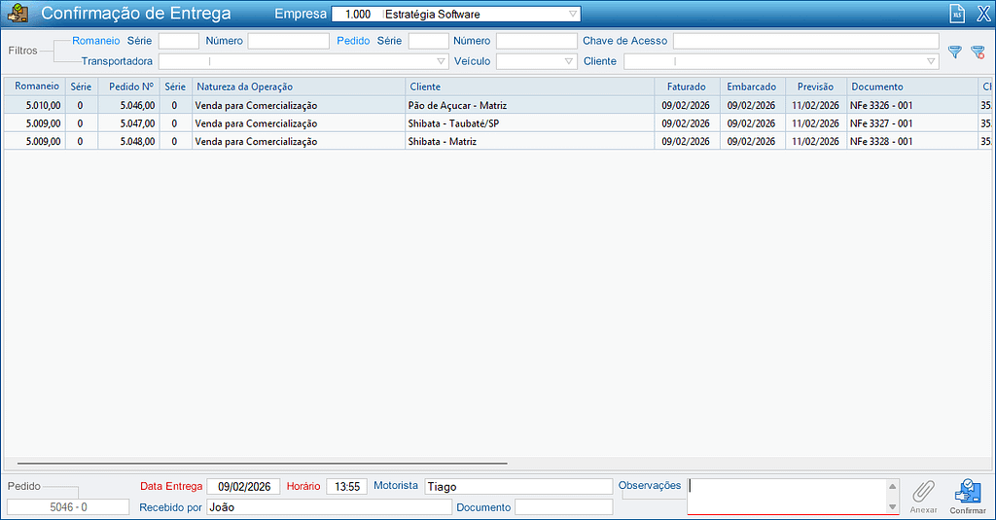Export the grid to XLS file
Screen dimensions: 996x520
[x=957, y=14]
